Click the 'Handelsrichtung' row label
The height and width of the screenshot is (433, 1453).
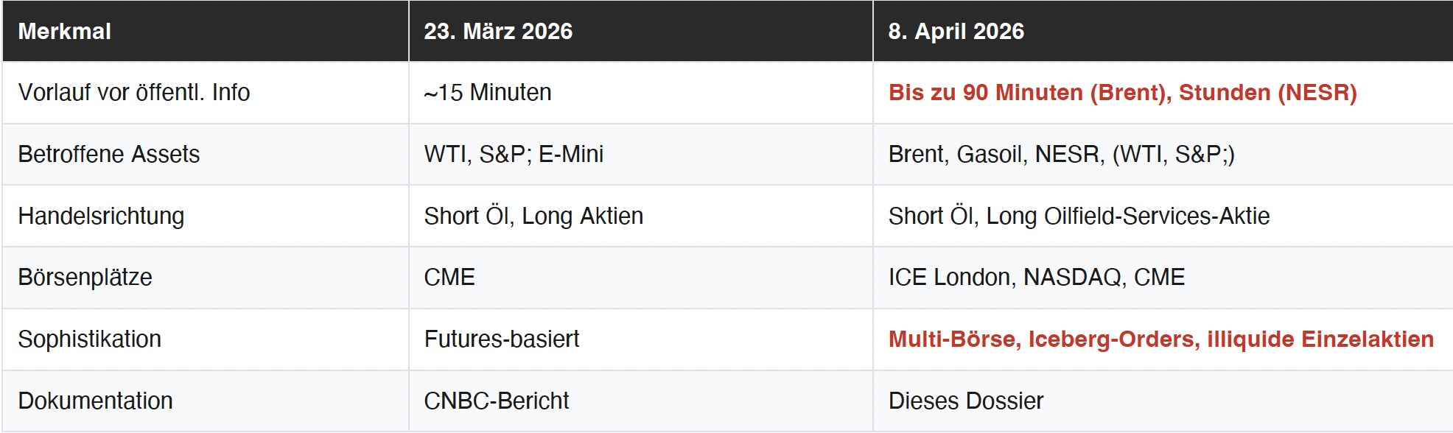tap(101, 216)
